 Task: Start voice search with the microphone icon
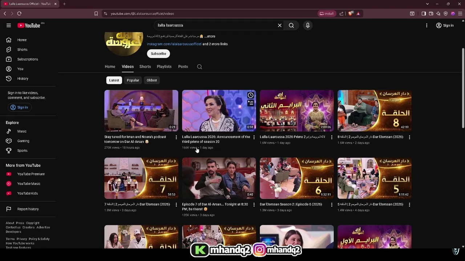point(308,25)
